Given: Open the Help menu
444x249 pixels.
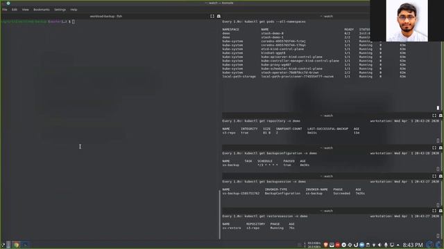Looking at the screenshot, I should click(74, 10).
